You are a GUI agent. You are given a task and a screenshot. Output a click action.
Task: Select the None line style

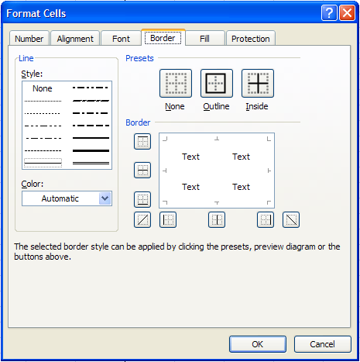pos(43,88)
